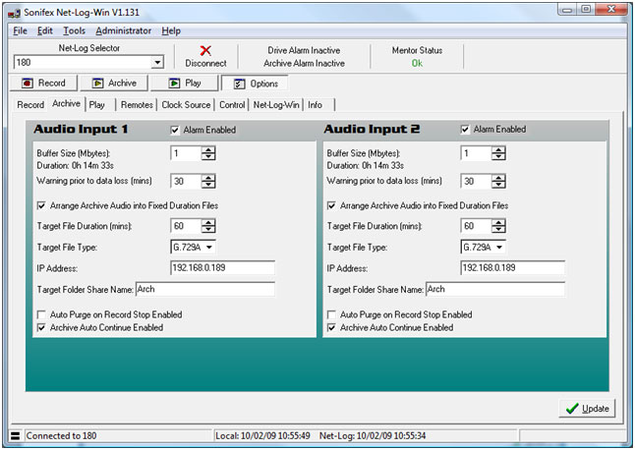This screenshot has width=635, height=450.
Task: Click the status bar grip icon beside Connected
Action: 15,436
